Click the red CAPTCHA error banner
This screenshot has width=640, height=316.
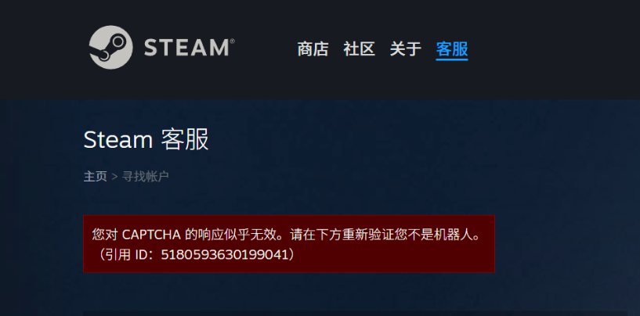click(x=289, y=244)
